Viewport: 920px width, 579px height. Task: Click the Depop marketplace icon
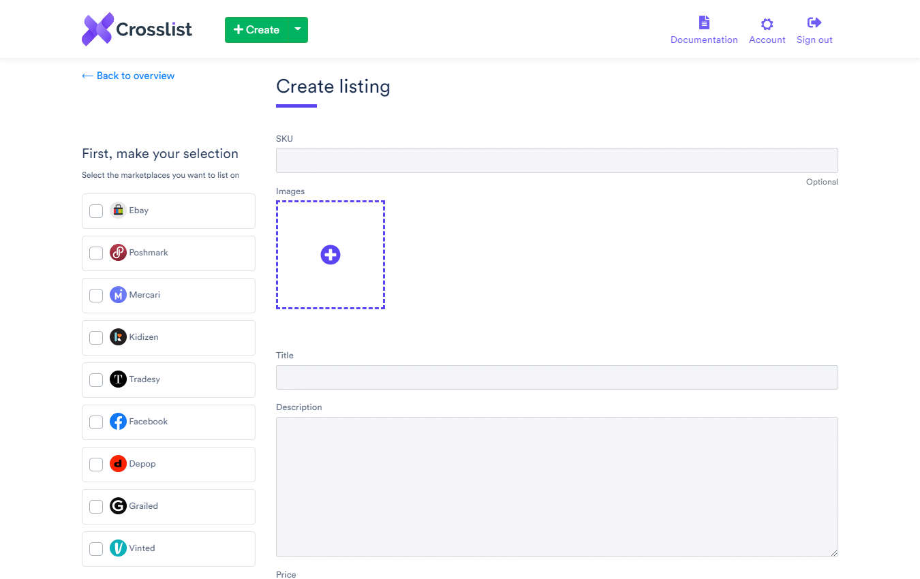[118, 464]
